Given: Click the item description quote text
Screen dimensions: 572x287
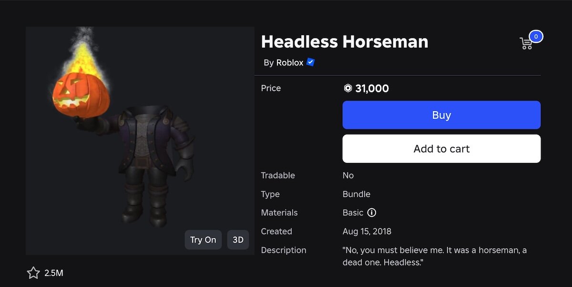Looking at the screenshot, I should 434,256.
